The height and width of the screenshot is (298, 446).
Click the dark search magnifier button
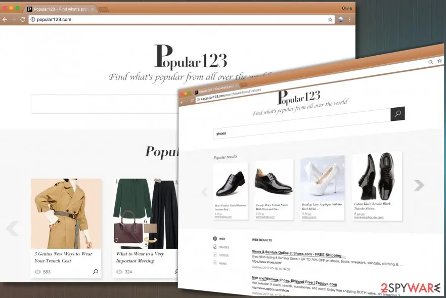point(397,114)
